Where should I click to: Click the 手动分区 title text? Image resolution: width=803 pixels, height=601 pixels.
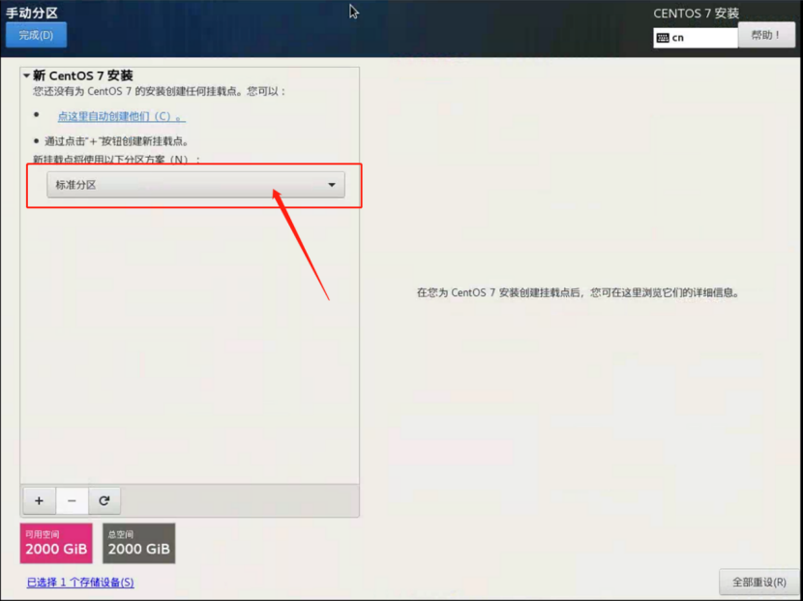(x=32, y=13)
